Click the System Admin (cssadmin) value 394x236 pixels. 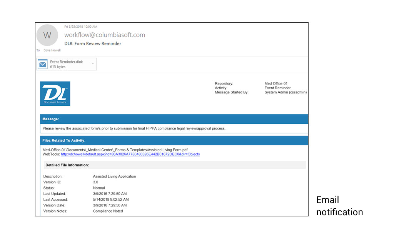pyautogui.click(x=285, y=92)
